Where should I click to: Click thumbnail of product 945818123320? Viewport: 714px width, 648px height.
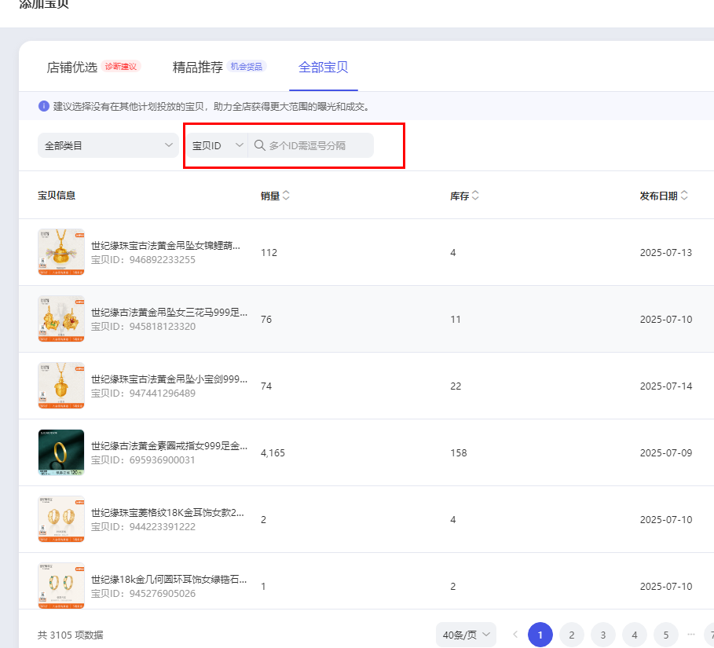tap(60, 319)
